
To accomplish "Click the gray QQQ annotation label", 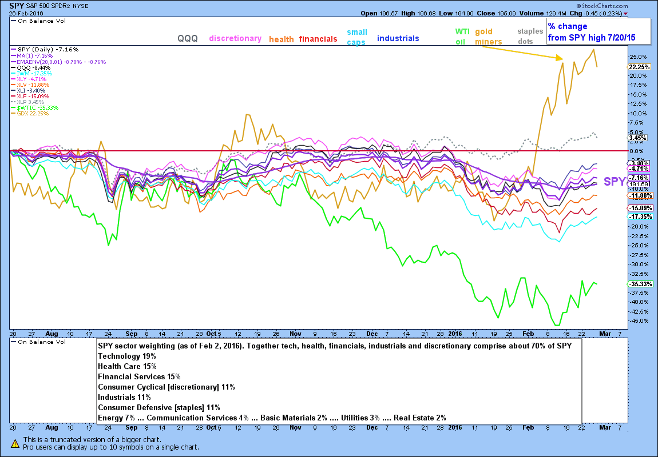I will (x=188, y=38).
